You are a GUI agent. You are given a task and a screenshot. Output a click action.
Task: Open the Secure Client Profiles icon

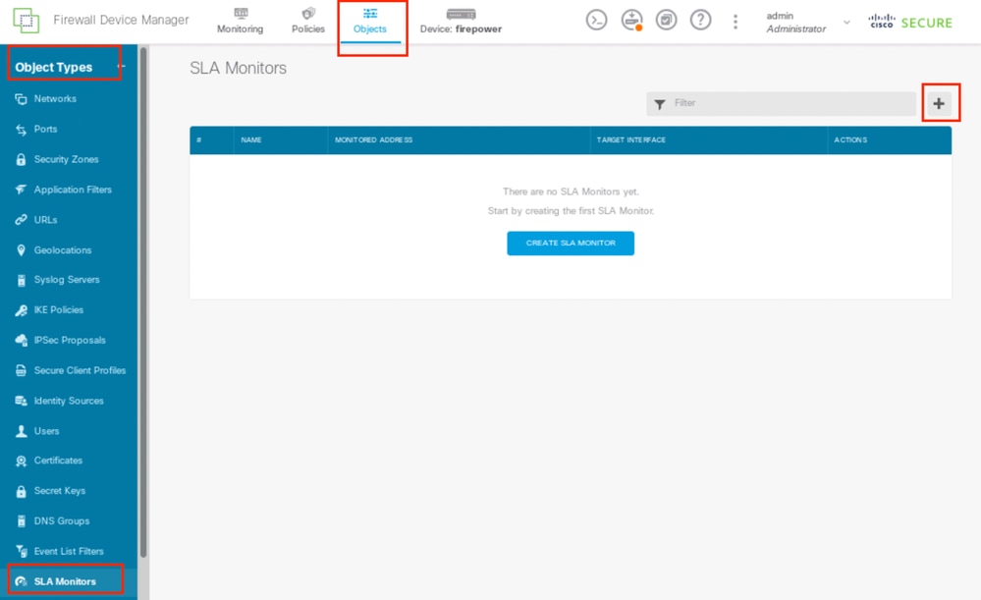(22, 370)
